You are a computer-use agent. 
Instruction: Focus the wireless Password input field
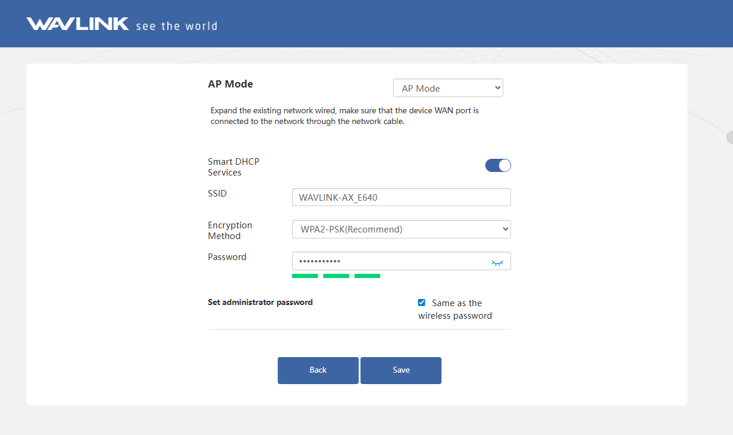[390, 261]
